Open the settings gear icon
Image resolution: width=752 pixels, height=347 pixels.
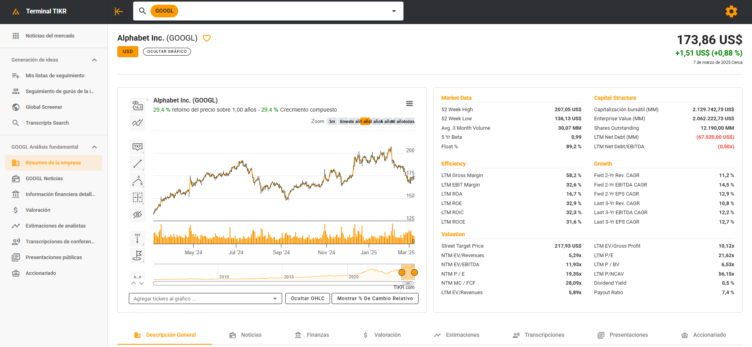click(x=731, y=11)
